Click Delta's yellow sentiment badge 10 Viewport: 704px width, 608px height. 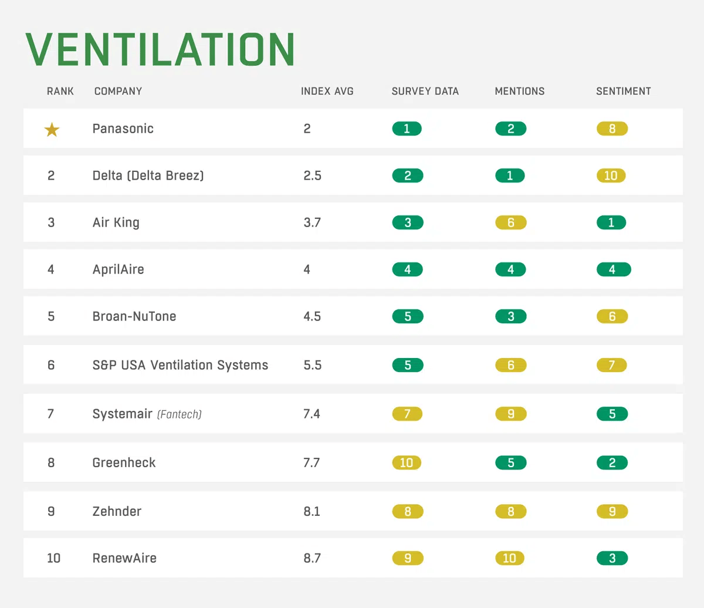pos(611,175)
